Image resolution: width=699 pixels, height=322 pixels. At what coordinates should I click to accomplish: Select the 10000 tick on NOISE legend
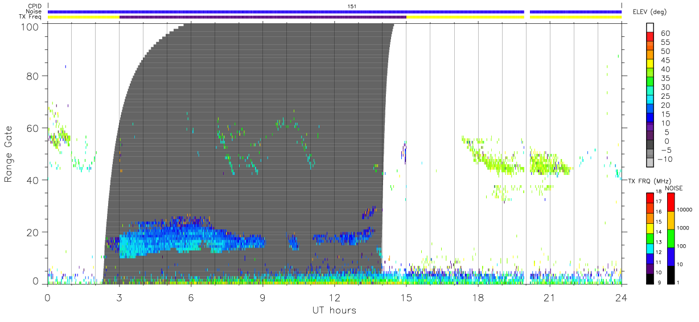click(x=684, y=210)
